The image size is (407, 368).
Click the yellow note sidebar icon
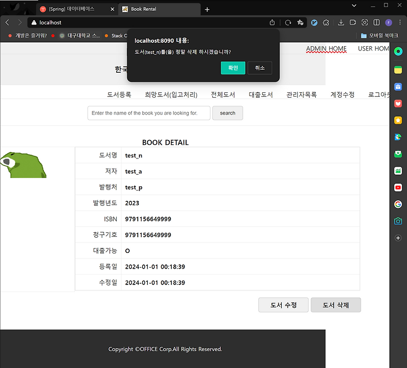coord(398,70)
